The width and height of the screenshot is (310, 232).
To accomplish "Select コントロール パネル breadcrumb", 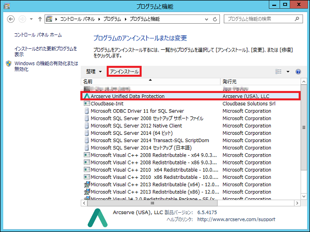I will [77, 19].
